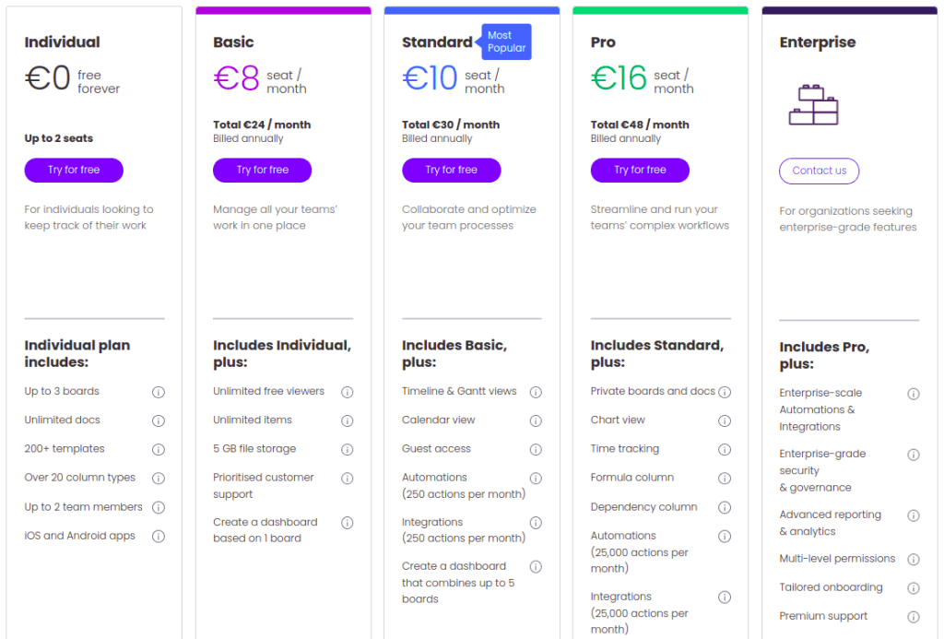Click "Try for free" on the Basic plan
The height and width of the screenshot is (639, 944).
tap(263, 170)
